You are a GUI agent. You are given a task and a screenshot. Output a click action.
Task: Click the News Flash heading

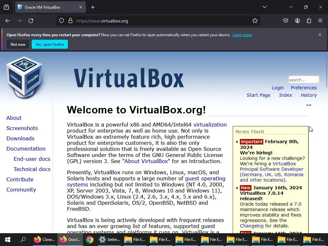(250, 132)
